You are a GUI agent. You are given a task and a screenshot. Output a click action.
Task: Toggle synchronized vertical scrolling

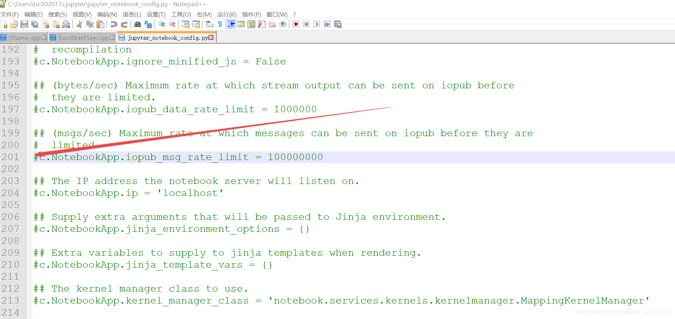pyautogui.click(x=186, y=24)
